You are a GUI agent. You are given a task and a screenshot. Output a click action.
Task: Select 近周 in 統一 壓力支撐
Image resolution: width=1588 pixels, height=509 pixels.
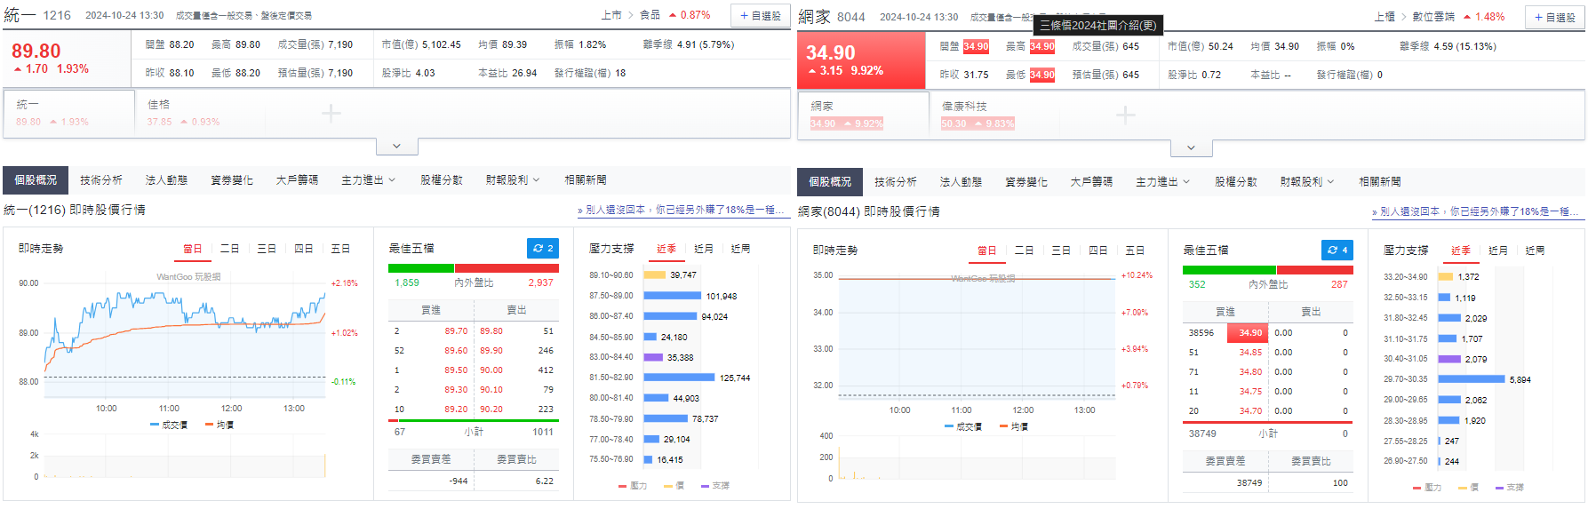click(x=741, y=249)
